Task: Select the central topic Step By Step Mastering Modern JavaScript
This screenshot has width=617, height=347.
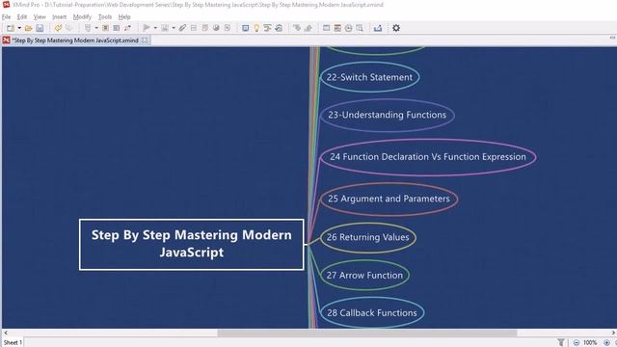Action: point(192,244)
